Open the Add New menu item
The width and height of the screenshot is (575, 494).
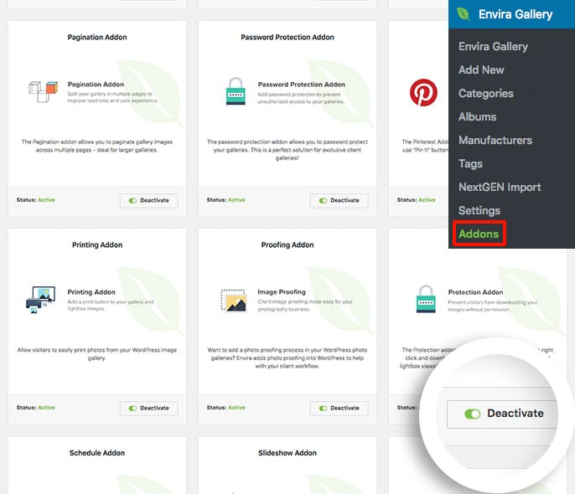(x=481, y=70)
